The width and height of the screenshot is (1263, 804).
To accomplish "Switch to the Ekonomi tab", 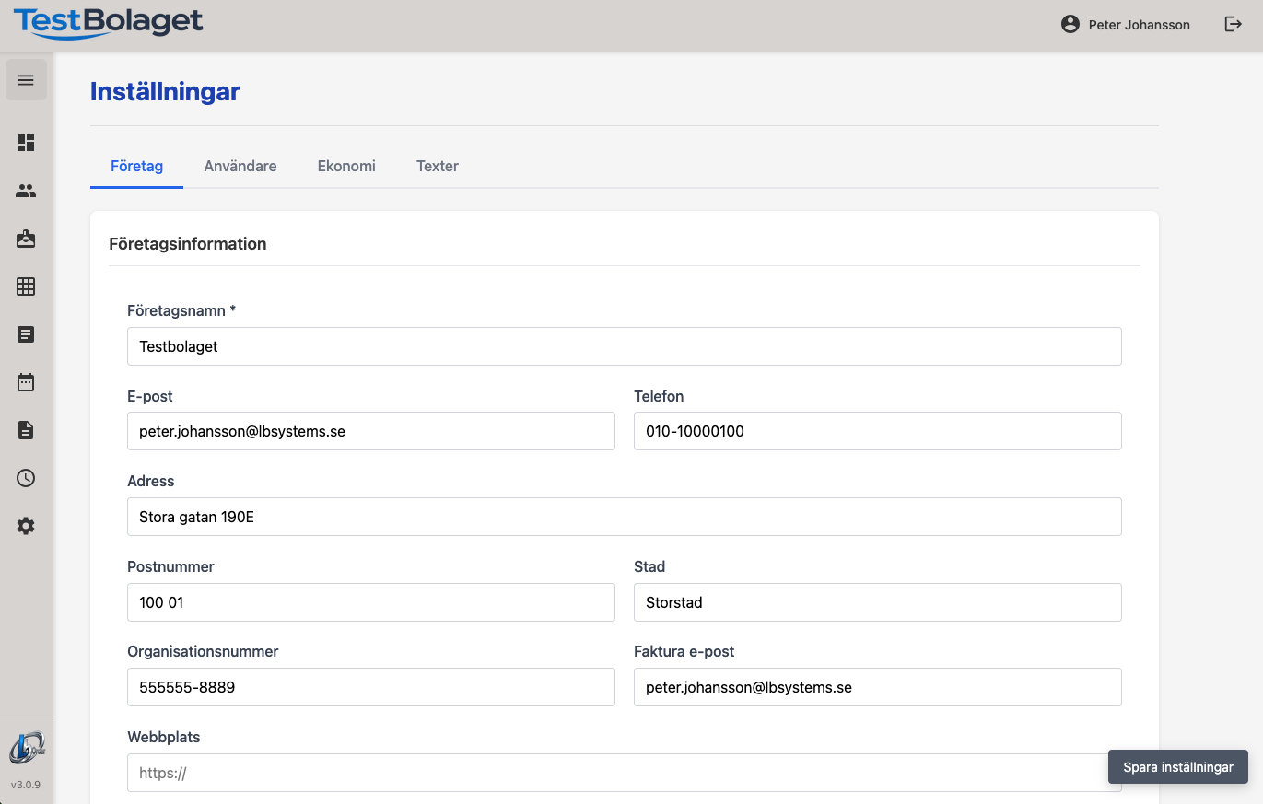I will pyautogui.click(x=346, y=167).
